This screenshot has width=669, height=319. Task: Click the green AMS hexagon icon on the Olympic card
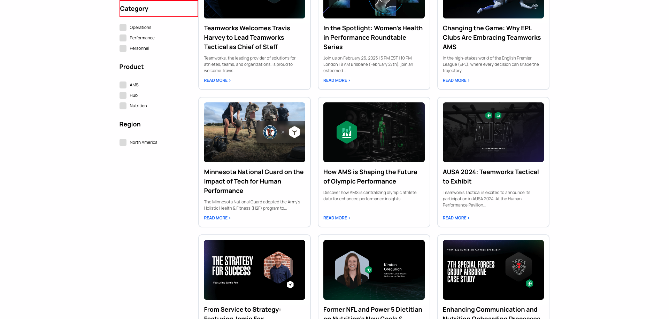pyautogui.click(x=347, y=132)
